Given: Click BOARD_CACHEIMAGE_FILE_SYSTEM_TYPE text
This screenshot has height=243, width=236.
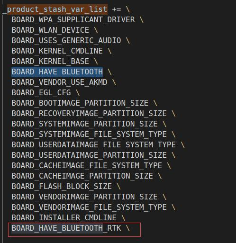Looking at the screenshot, I should coord(87,166).
